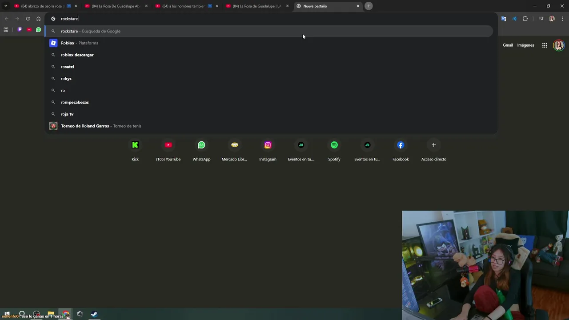
Task: Open the Extensions puzzle icon
Action: [525, 19]
